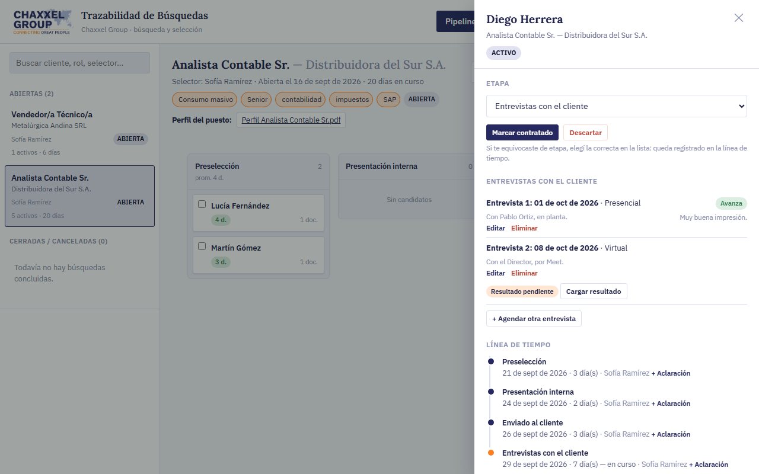Click the orange Entrevistas con el cliente timeline dot
This screenshot has width=759, height=474.
490,453
